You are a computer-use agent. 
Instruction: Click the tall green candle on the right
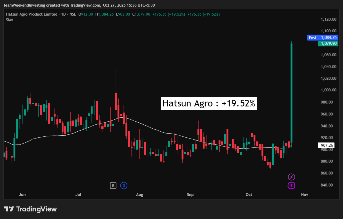(x=292, y=92)
